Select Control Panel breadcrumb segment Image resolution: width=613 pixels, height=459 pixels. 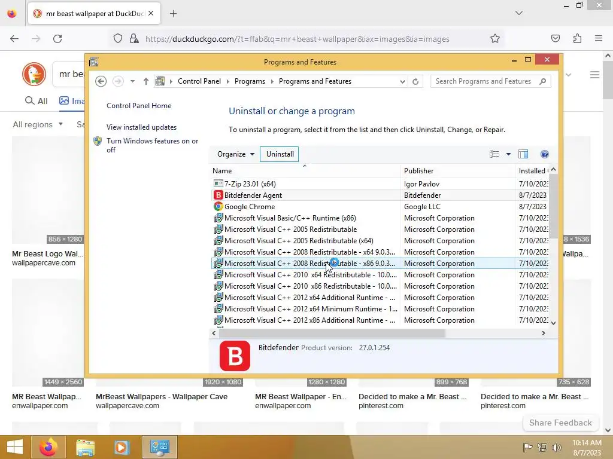(199, 81)
